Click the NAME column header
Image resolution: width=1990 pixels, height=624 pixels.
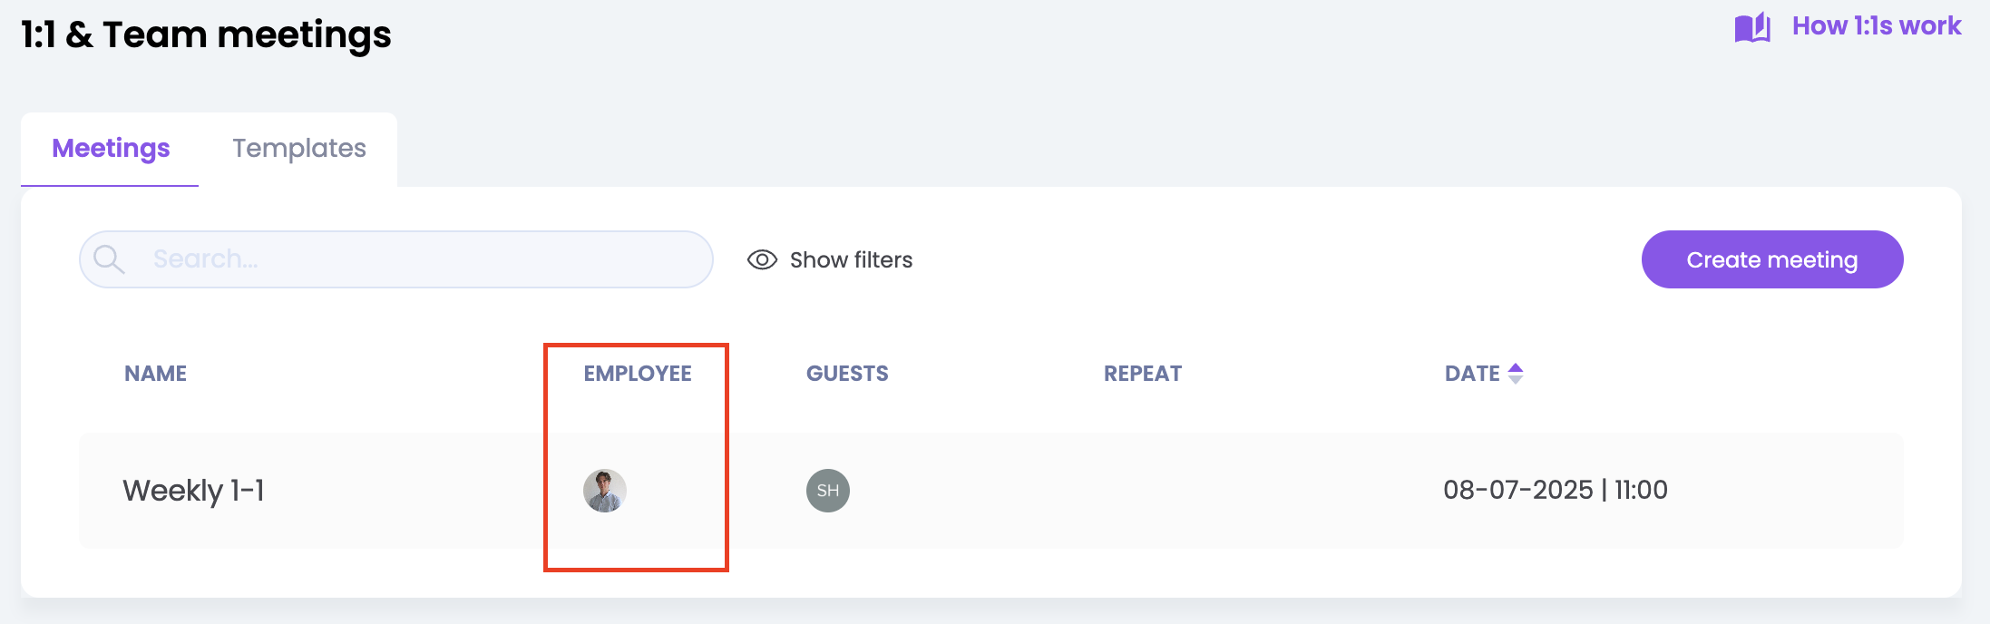tap(155, 374)
